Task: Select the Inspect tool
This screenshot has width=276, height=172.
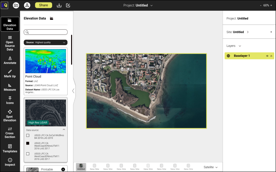Action: (x=10, y=162)
